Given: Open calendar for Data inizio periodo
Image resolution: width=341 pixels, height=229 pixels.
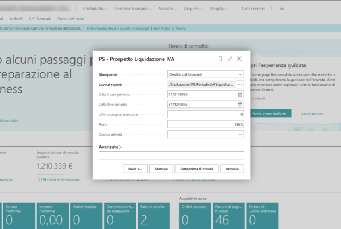Looking at the screenshot, I should [240, 94].
